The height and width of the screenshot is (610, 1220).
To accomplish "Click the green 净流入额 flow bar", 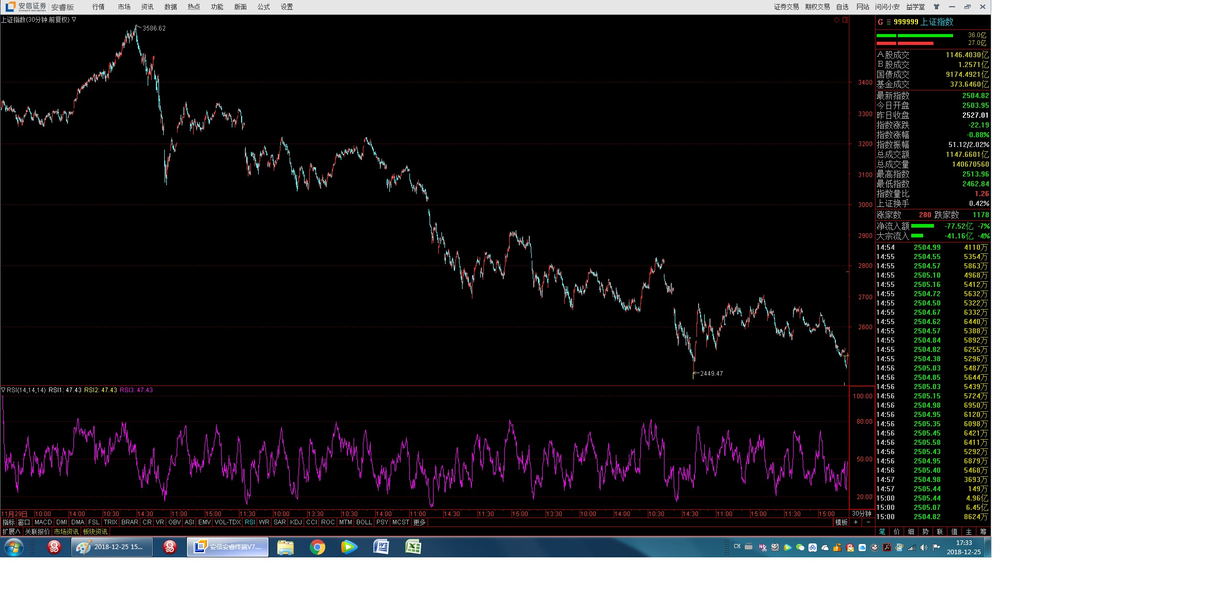I will click(923, 226).
